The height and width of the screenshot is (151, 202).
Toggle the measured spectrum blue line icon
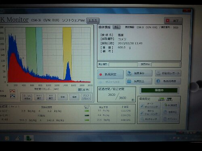[13, 96]
